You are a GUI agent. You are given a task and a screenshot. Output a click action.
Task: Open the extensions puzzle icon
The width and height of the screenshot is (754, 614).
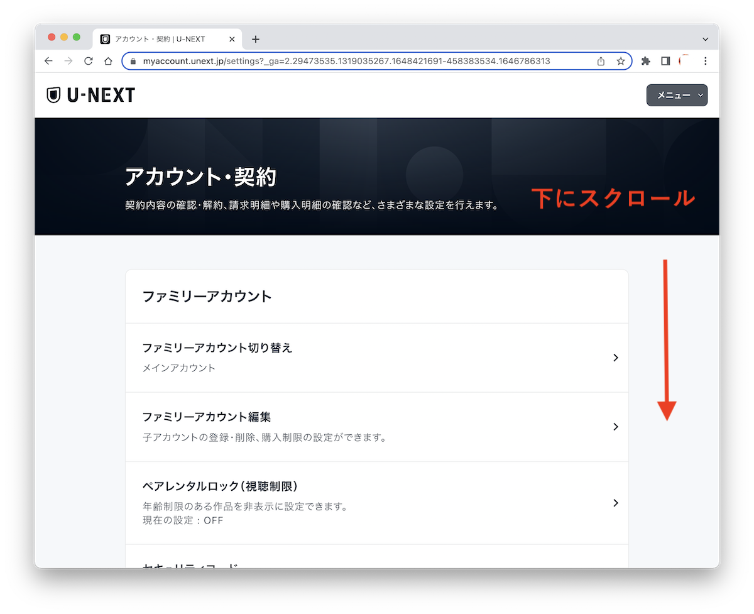pyautogui.click(x=646, y=61)
